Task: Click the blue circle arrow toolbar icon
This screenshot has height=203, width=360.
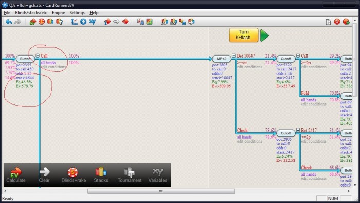Action: point(83,22)
